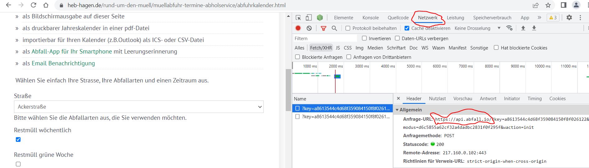This screenshot has width=589, height=168.
Task: Show the Nutzlast tab of request
Action: pos(437,99)
